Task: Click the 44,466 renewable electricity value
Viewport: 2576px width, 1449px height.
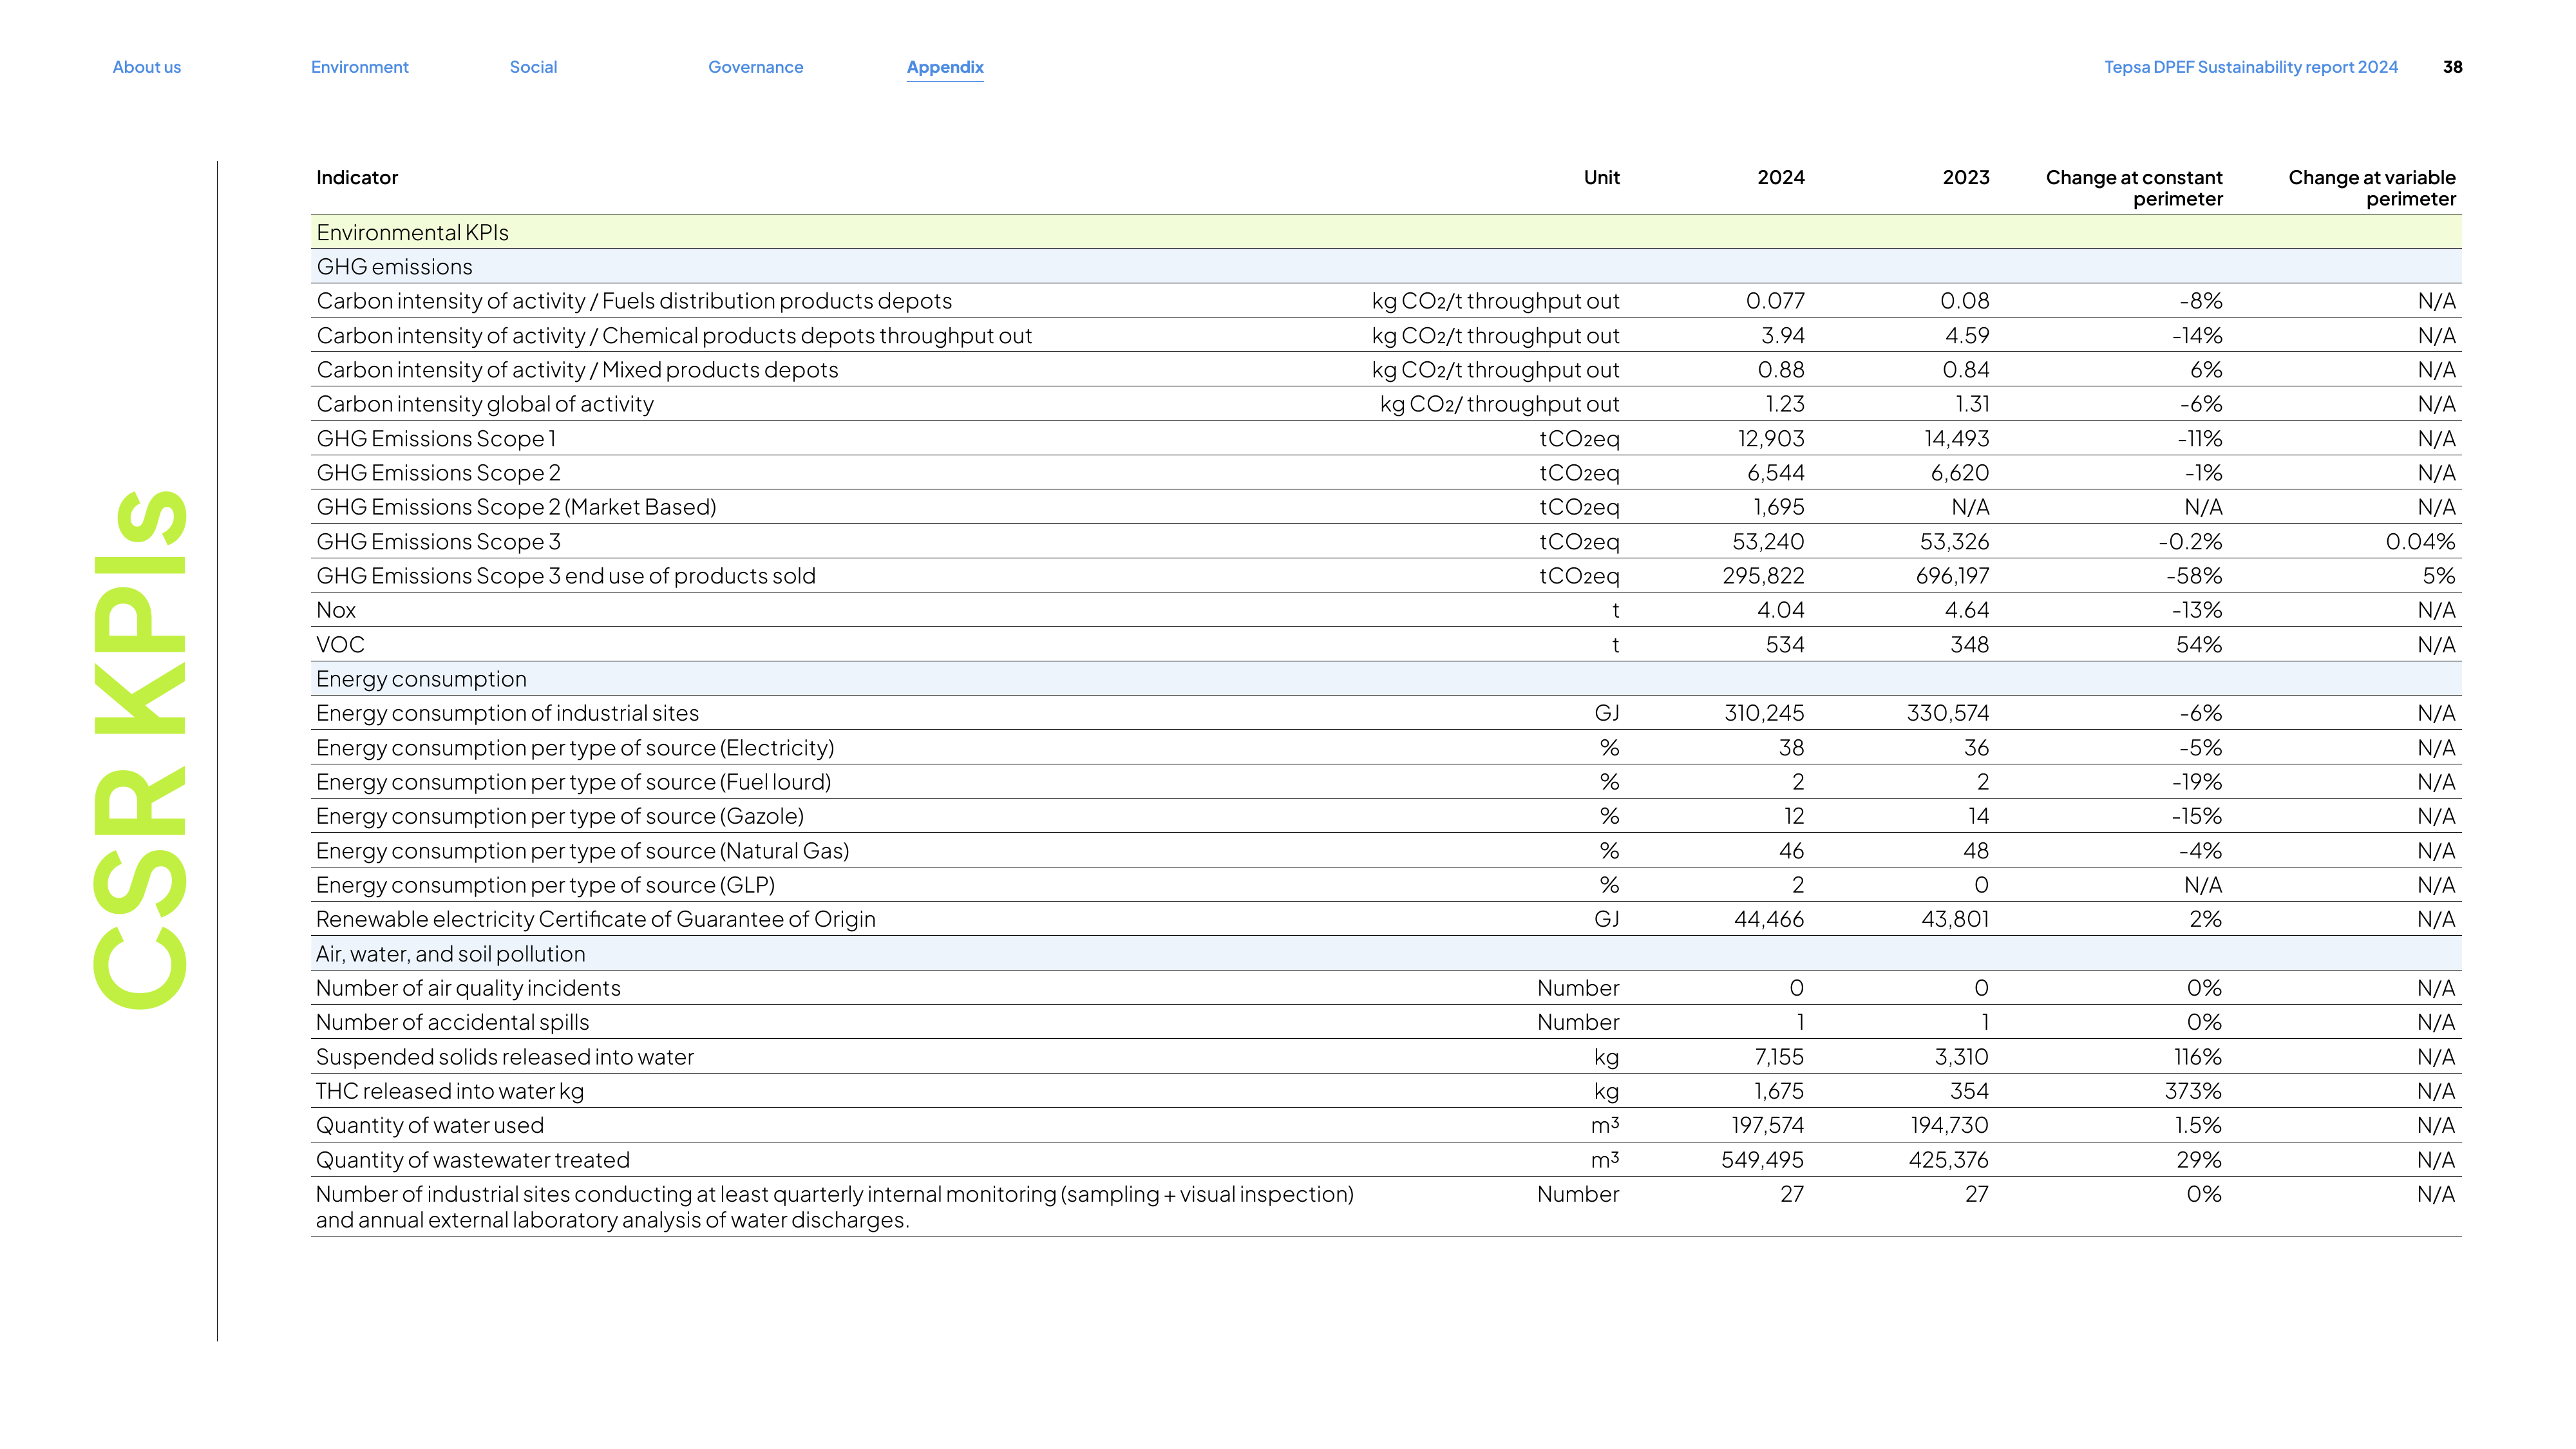Action: (1769, 919)
